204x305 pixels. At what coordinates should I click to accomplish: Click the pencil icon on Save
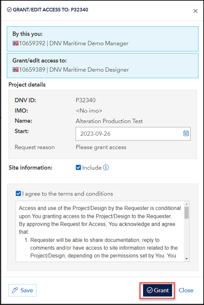point(14,290)
